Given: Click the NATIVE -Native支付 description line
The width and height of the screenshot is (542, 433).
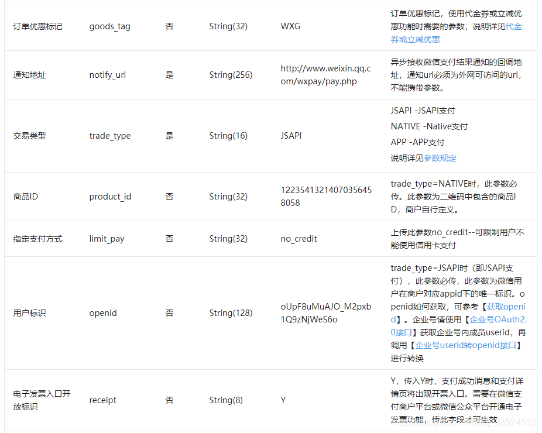Looking at the screenshot, I should (x=429, y=126).
